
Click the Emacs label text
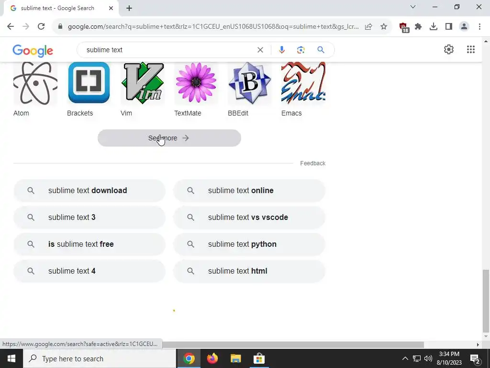tap(291, 113)
